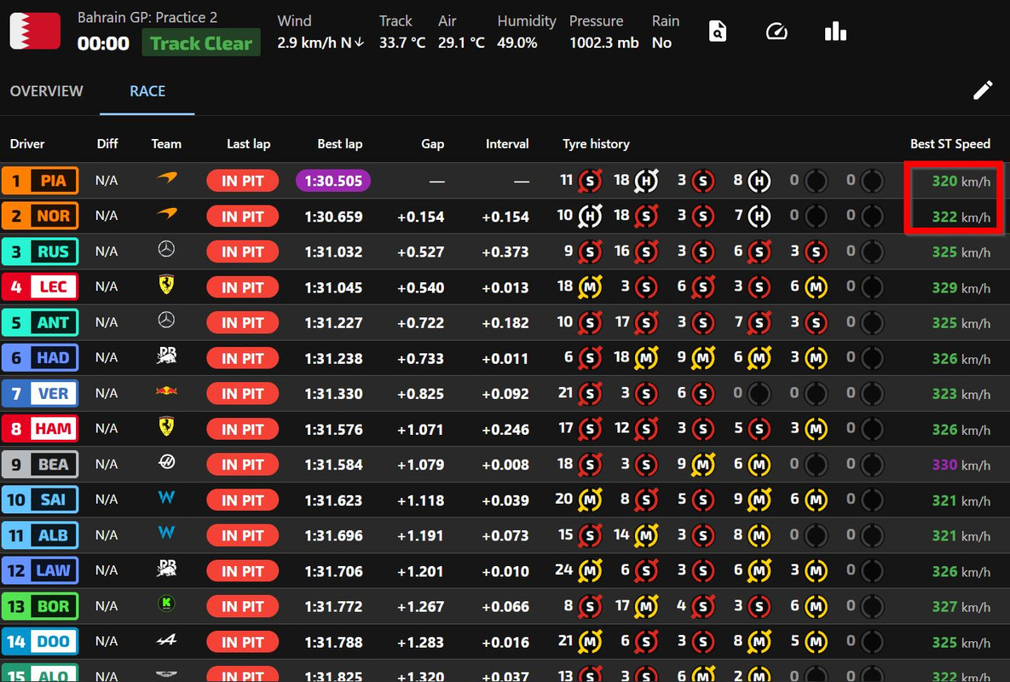
Task: Select driver badge 7 VER
Action: pos(40,394)
